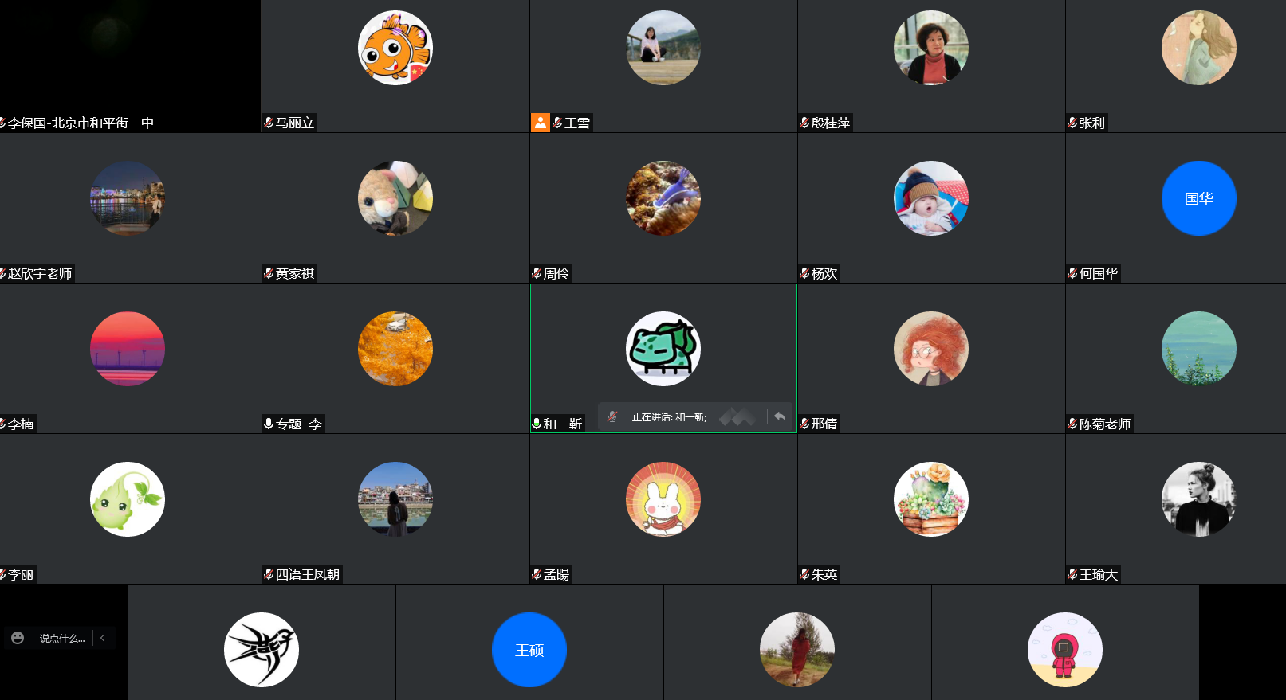1286x700 pixels.
Task: Click the bunny avatar of 孟暘
Action: (663, 499)
